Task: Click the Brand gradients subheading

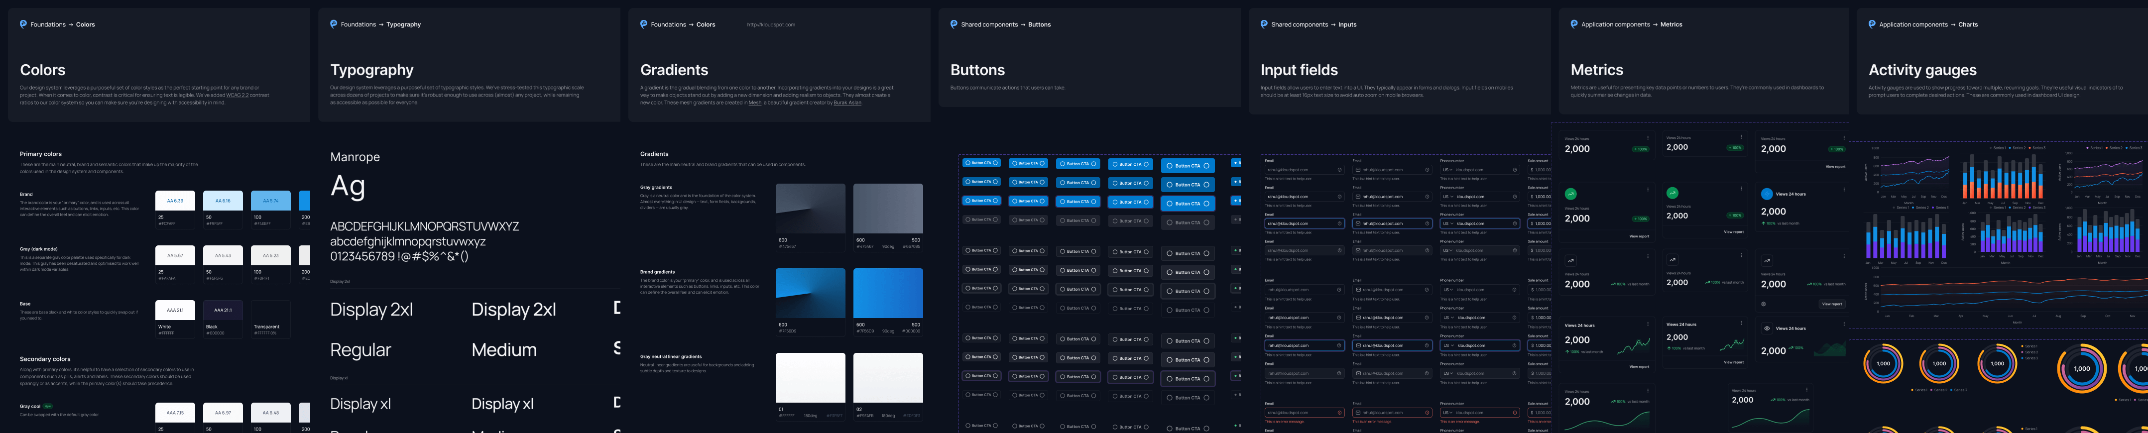Action: coord(658,272)
